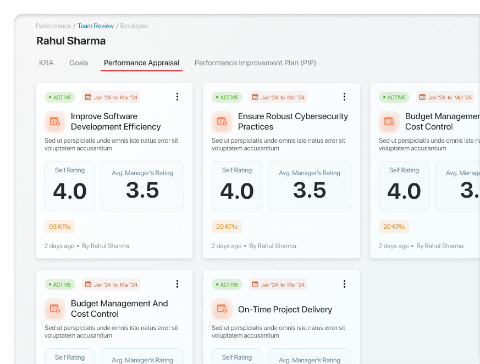Click the orange icon beside Improve Software Development Efficiency
This screenshot has width=480, height=364.
tap(55, 121)
